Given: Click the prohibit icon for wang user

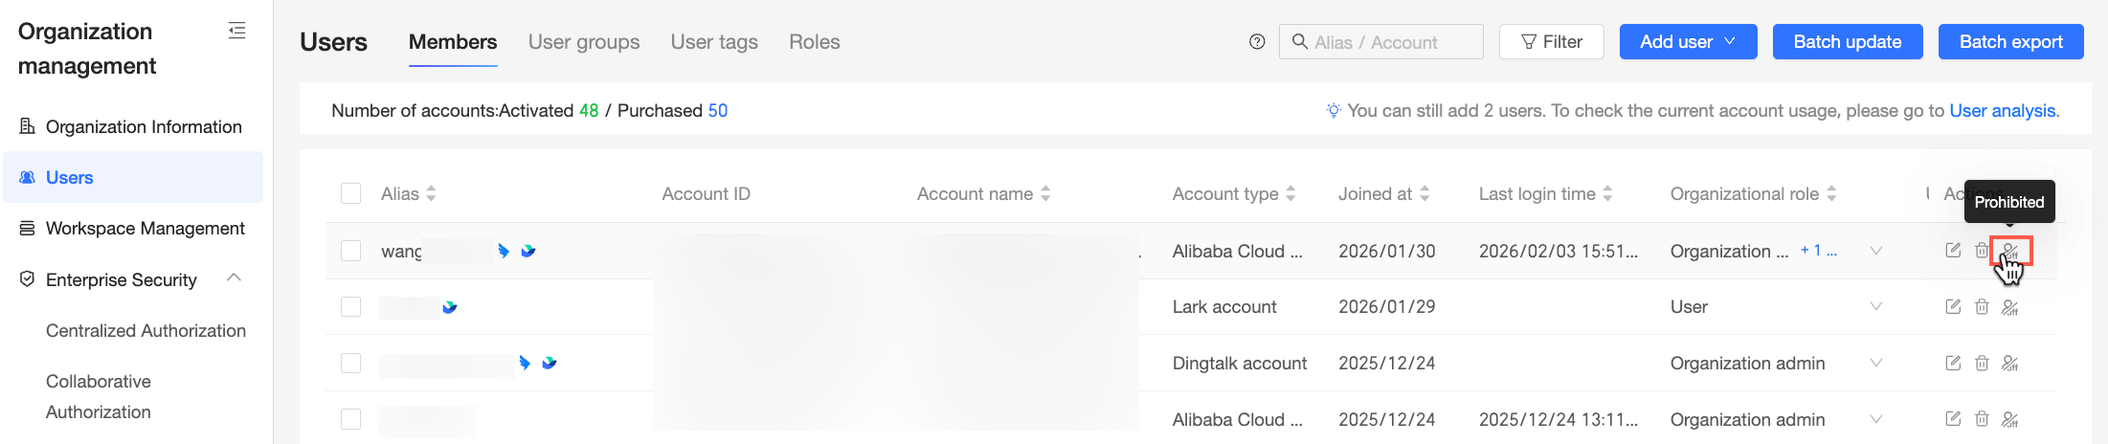Looking at the screenshot, I should click(2010, 252).
